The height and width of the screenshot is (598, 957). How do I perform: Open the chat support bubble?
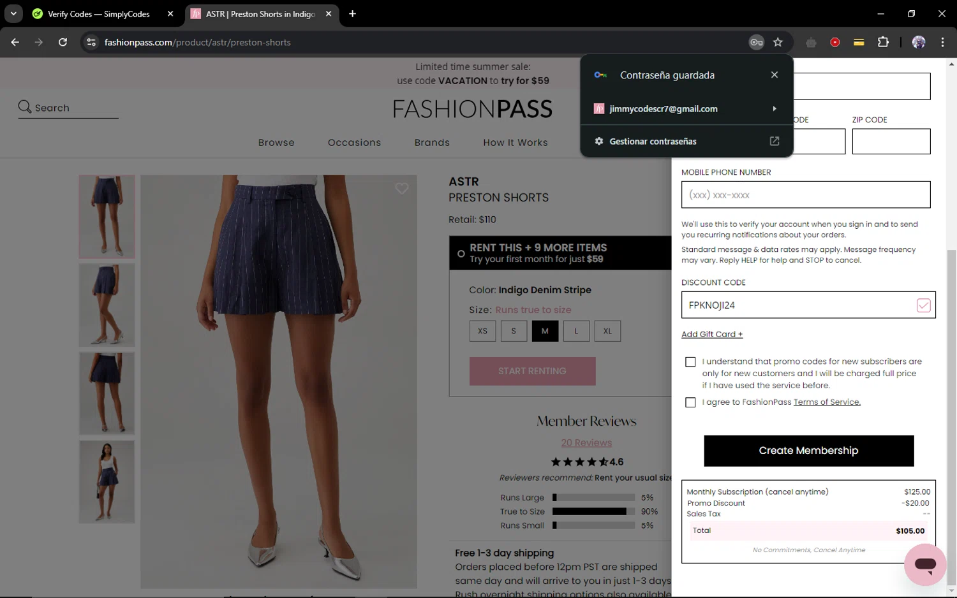(924, 564)
